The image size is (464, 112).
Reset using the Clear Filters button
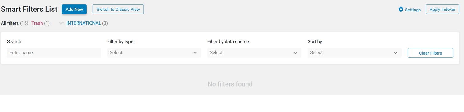[x=430, y=53]
